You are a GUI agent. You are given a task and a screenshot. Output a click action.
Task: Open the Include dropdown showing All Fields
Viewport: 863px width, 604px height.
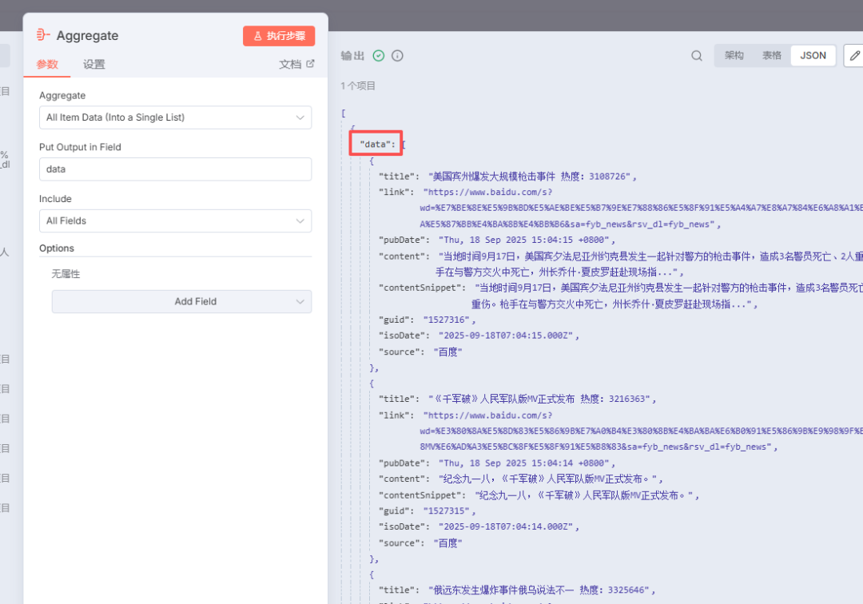(175, 221)
